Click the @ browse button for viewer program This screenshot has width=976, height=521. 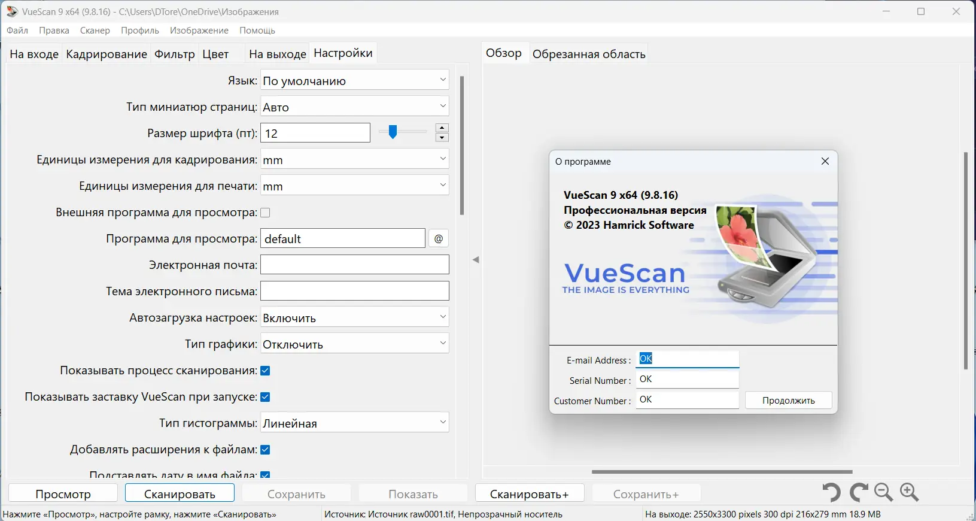[439, 238]
